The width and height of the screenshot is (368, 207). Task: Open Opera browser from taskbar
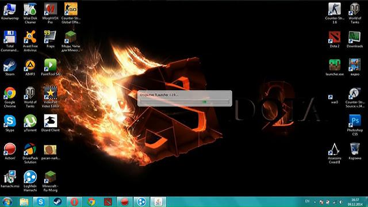74,202
